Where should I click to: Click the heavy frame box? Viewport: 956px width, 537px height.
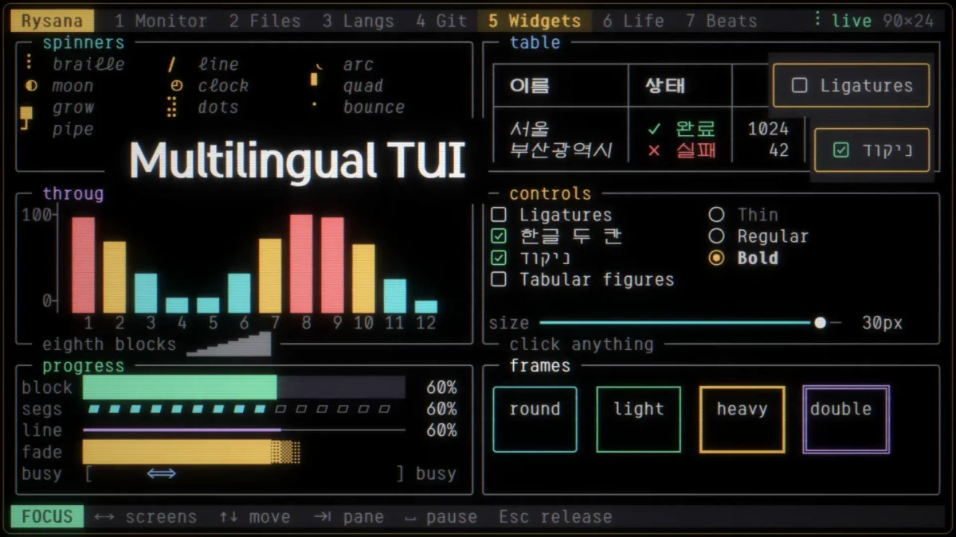coord(742,419)
